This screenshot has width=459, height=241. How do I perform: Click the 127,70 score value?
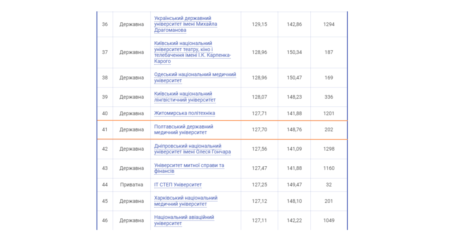pos(259,129)
